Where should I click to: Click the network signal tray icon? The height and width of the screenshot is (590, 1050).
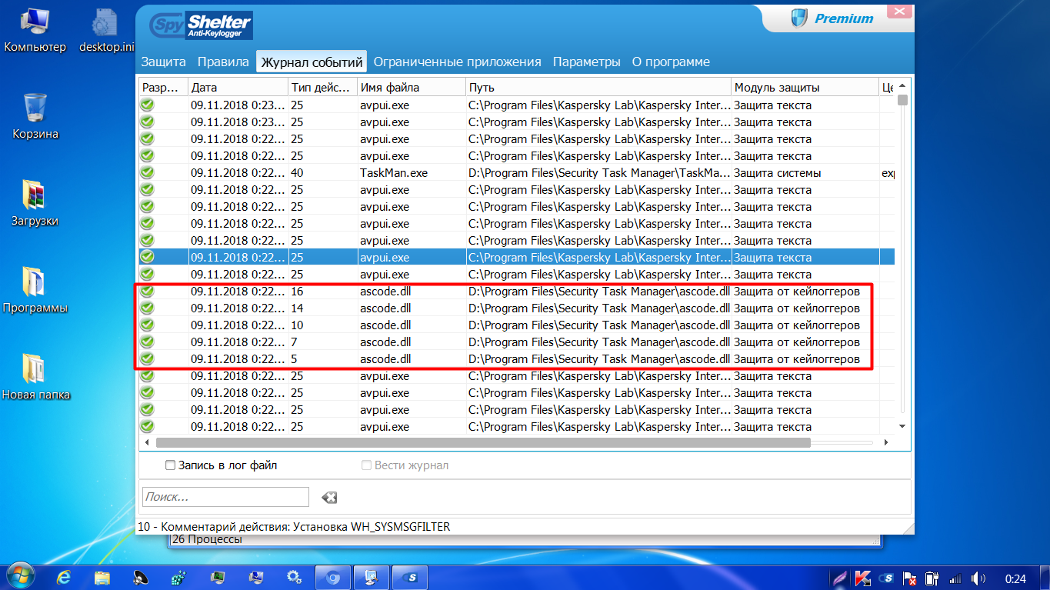click(x=955, y=578)
